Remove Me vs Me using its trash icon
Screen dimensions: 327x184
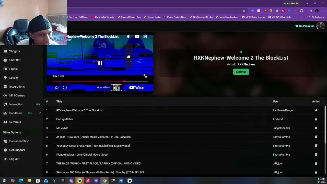[x=316, y=128]
